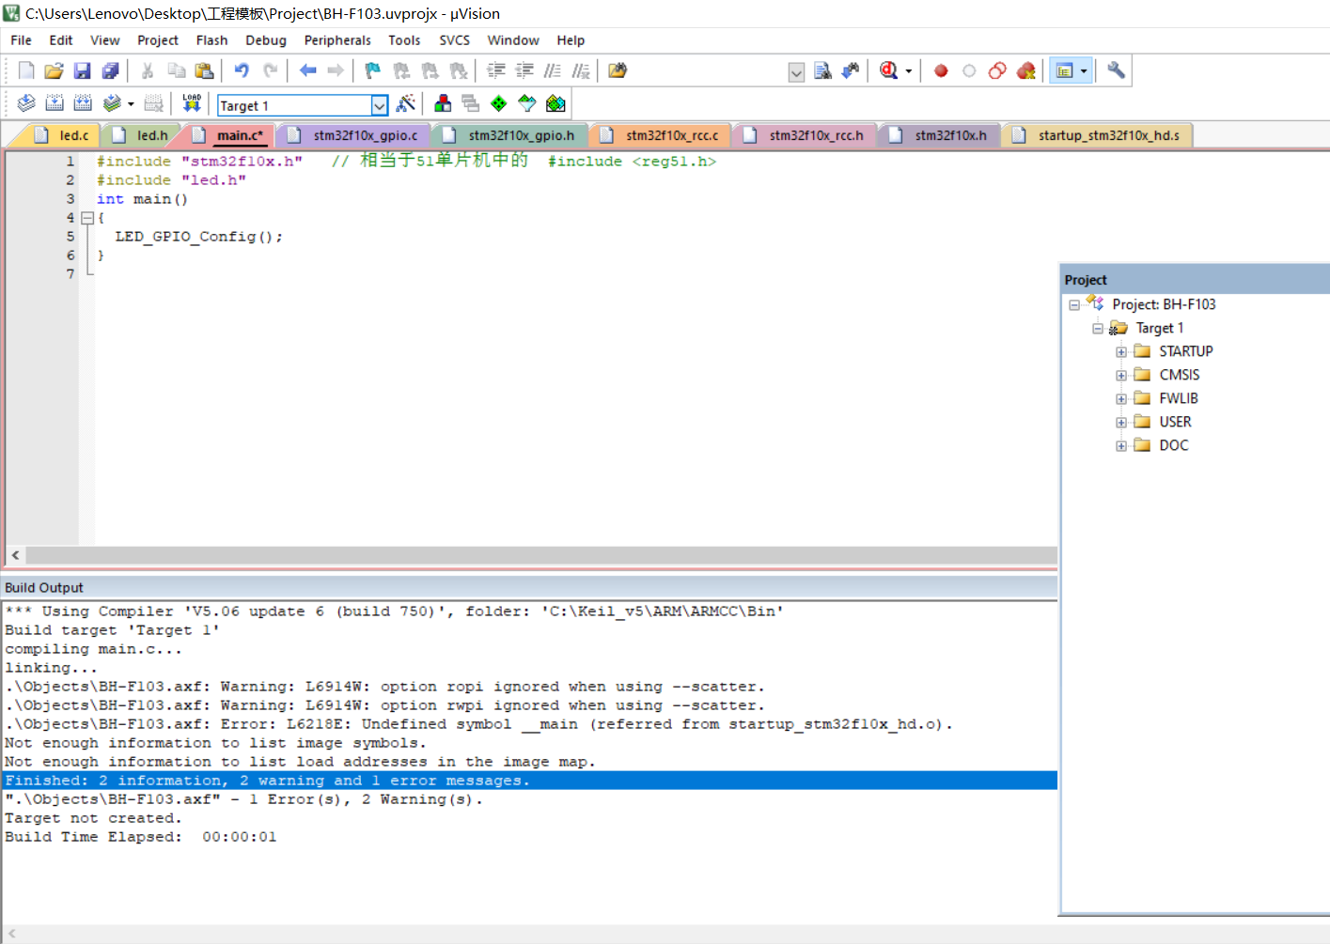
Task: Start the debug session via magnifier icon
Action: pos(888,70)
